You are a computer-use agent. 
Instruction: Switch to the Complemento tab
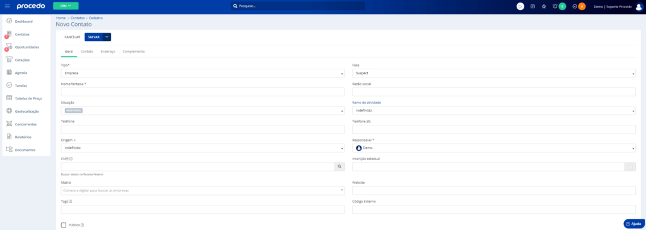point(134,52)
